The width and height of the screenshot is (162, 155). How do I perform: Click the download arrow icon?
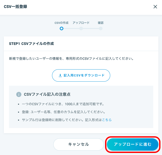[60, 75]
